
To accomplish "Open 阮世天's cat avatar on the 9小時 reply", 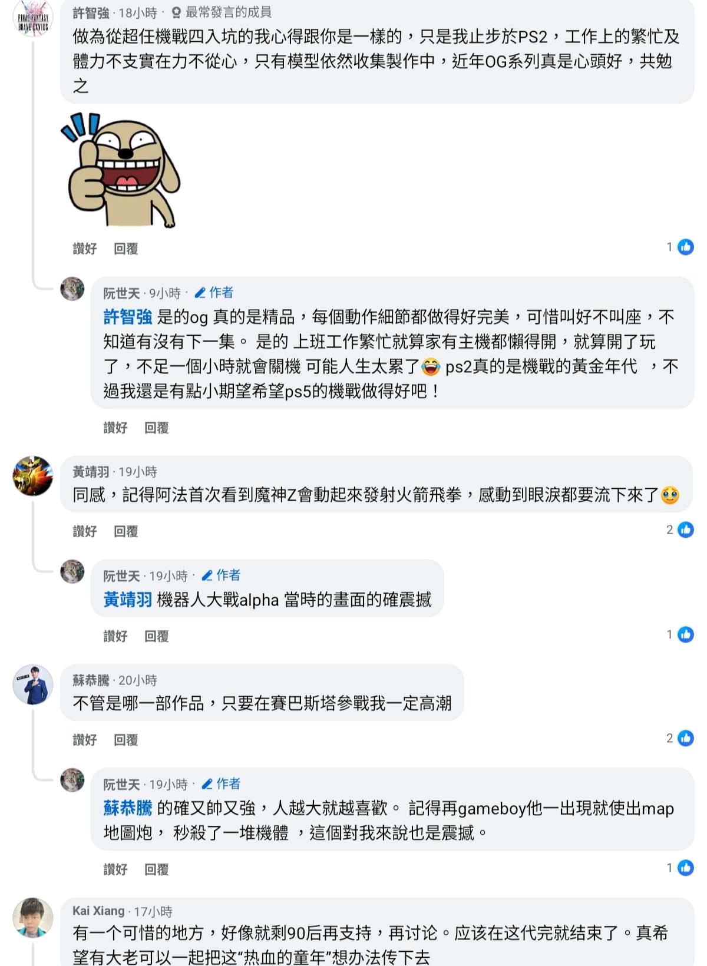I will [x=72, y=289].
